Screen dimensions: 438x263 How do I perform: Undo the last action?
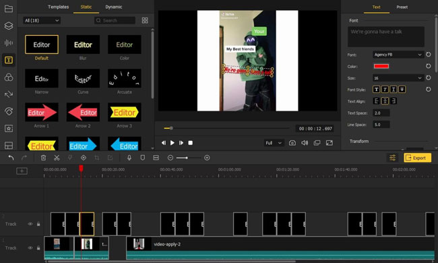pyautogui.click(x=11, y=158)
